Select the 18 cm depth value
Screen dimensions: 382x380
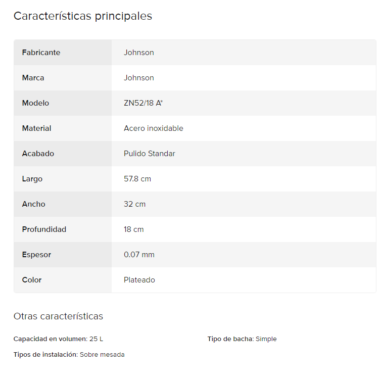click(134, 229)
